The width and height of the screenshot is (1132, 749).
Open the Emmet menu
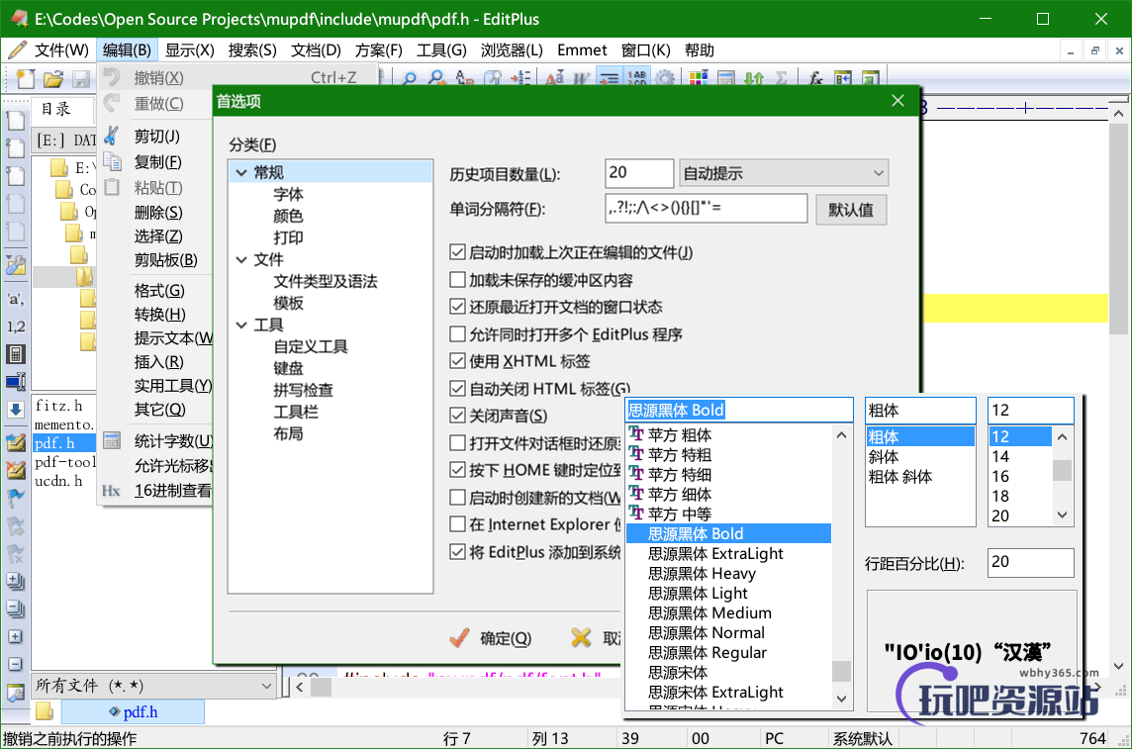[582, 49]
